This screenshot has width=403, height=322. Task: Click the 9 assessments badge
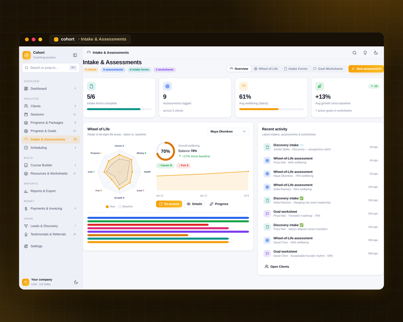point(113,69)
